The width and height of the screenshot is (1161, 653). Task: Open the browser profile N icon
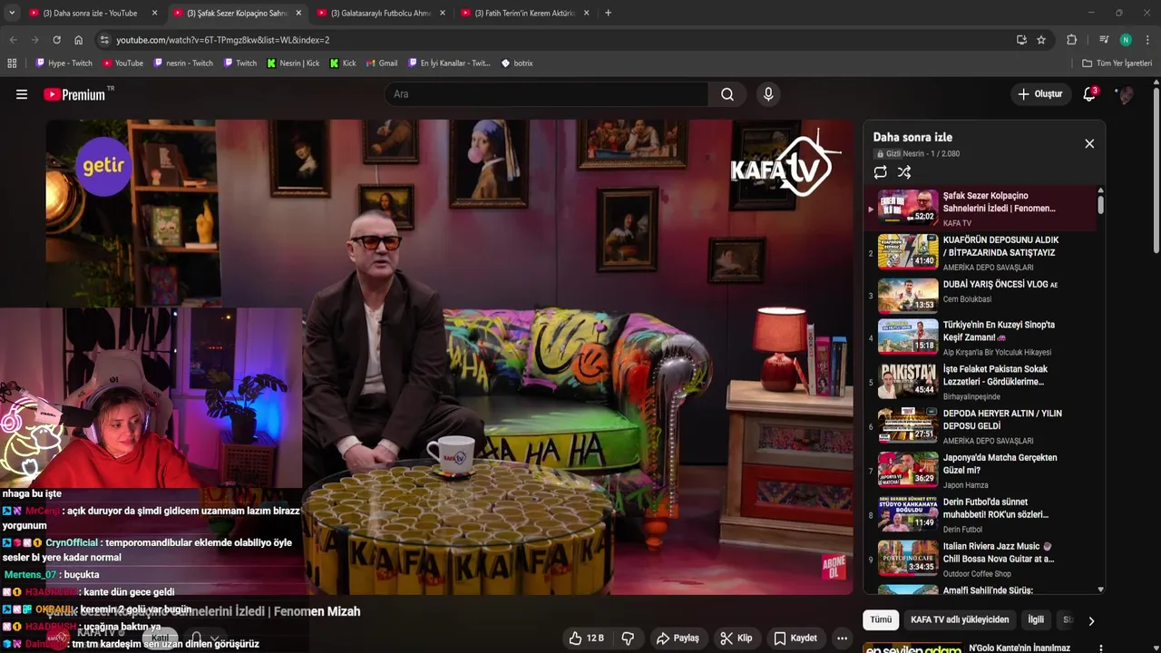click(x=1126, y=40)
